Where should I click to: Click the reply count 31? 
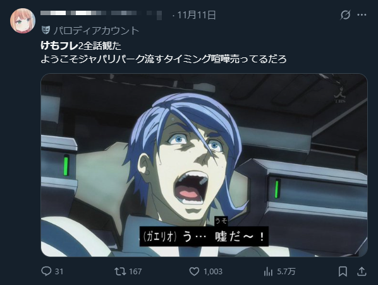coord(59,272)
